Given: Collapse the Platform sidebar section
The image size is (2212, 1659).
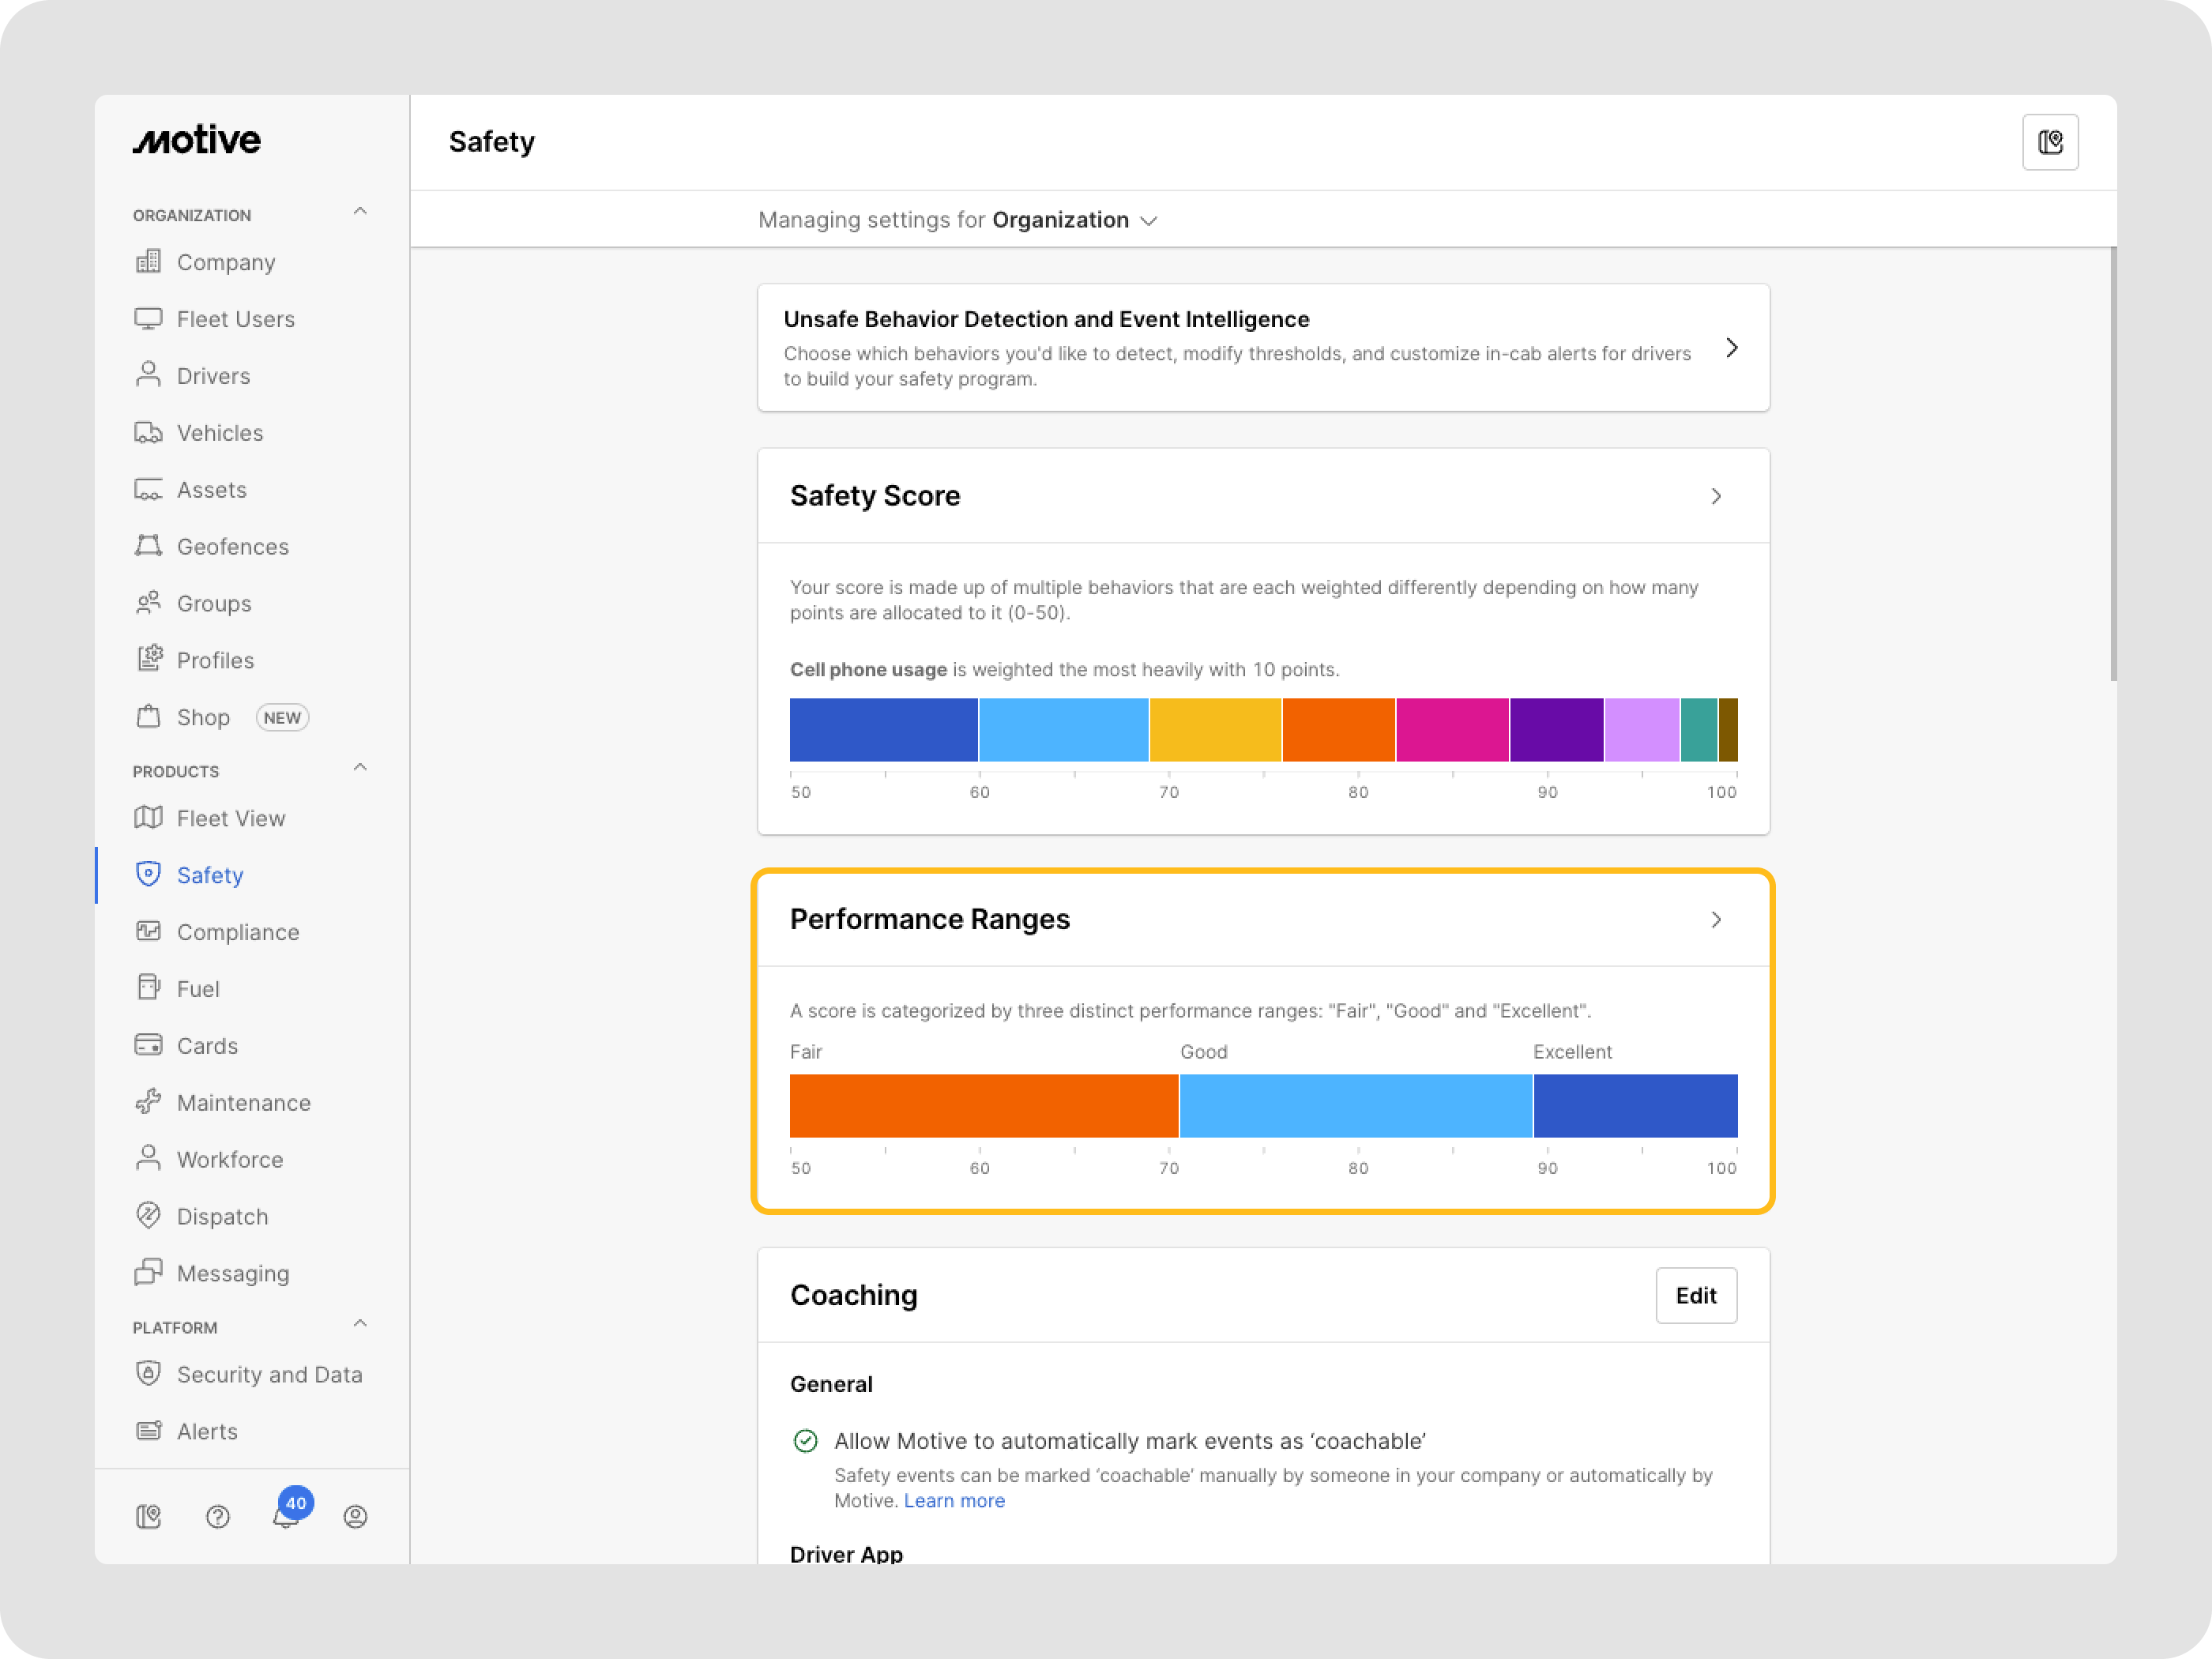Looking at the screenshot, I should [360, 1324].
